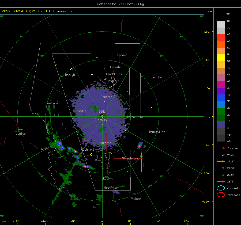Click the Lacombe city label

coord(116,67)
